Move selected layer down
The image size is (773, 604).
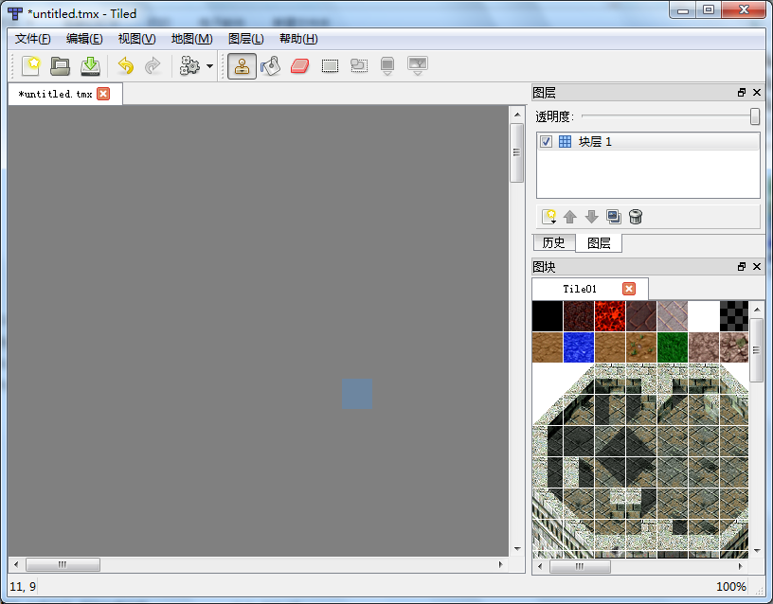pyautogui.click(x=591, y=217)
